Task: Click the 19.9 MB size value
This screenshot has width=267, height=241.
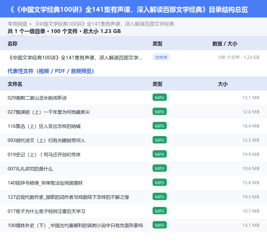Action: coord(251,154)
